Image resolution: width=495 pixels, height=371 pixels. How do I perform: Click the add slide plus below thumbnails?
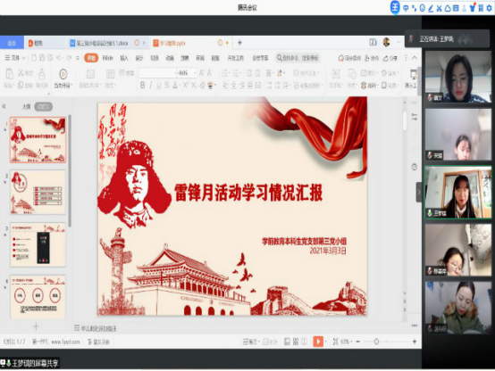(x=36, y=326)
